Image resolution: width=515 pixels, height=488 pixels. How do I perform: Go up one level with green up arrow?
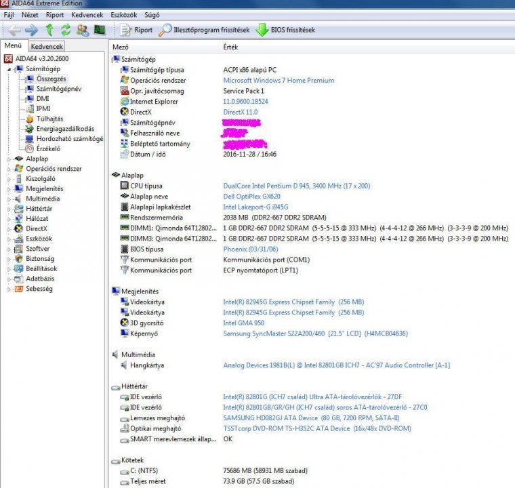click(49, 30)
